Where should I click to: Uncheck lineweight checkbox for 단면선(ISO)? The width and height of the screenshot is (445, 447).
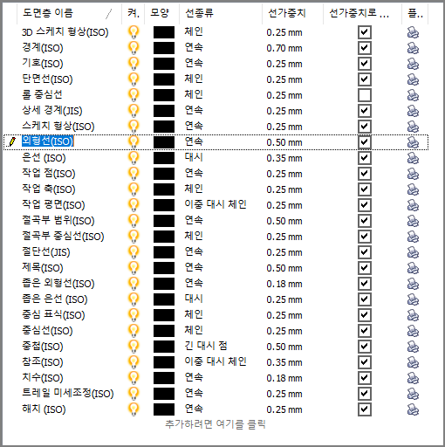pyautogui.click(x=365, y=79)
